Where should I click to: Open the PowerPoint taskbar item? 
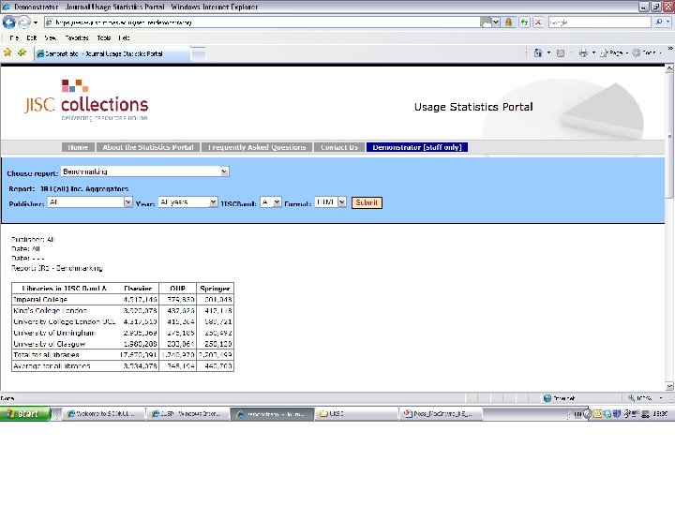[441, 414]
